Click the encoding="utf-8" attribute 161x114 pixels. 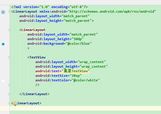pyautogui.click(x=68, y=7)
